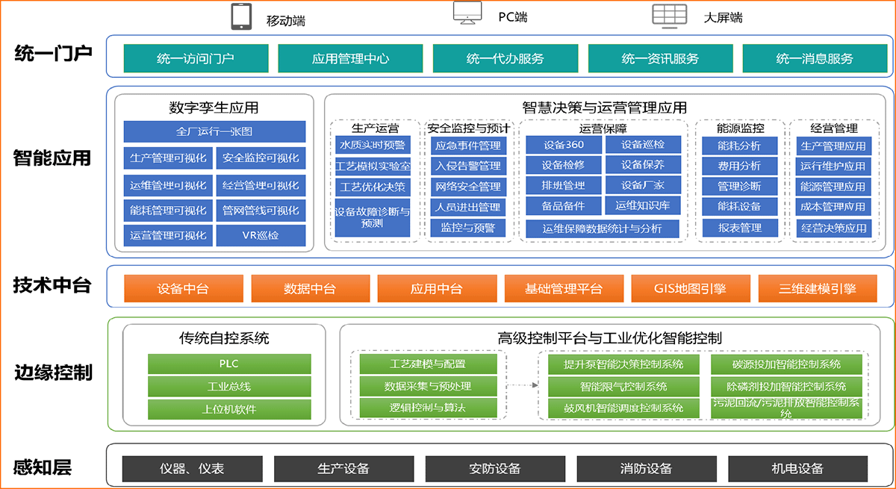Select the 应用管理中心 block

pyautogui.click(x=350, y=58)
